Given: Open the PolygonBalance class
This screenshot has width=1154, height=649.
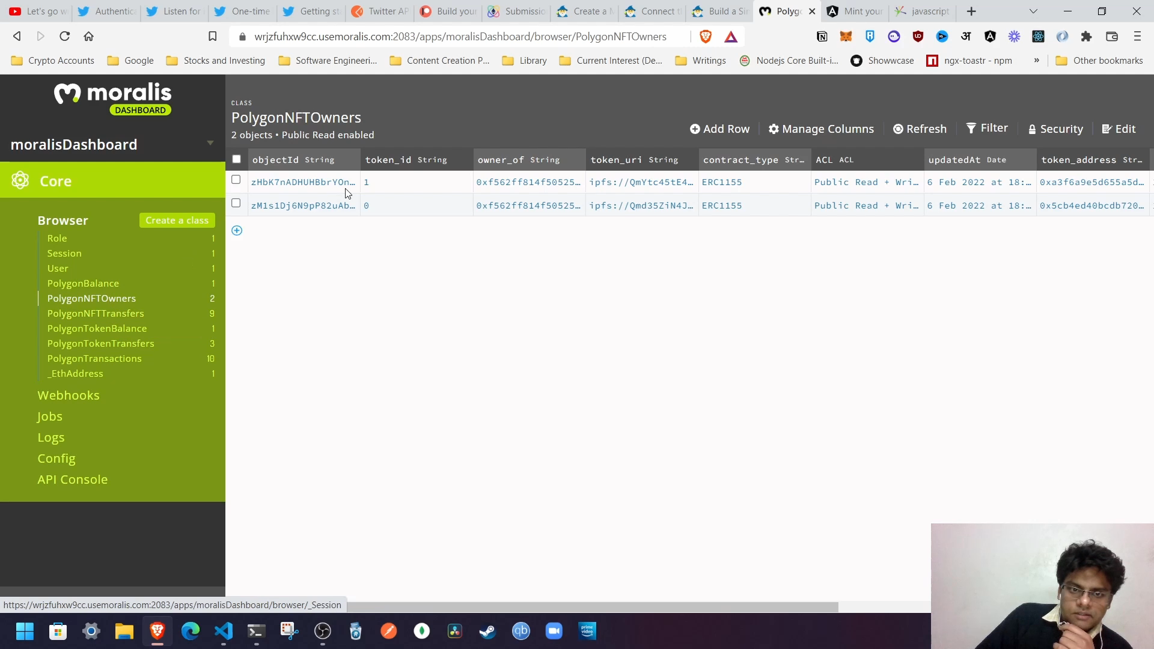Looking at the screenshot, I should pos(83,284).
